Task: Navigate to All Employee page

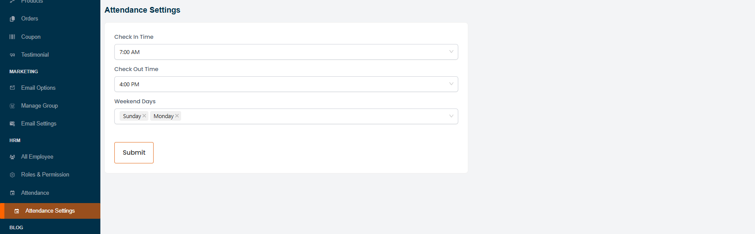Action: (37, 157)
